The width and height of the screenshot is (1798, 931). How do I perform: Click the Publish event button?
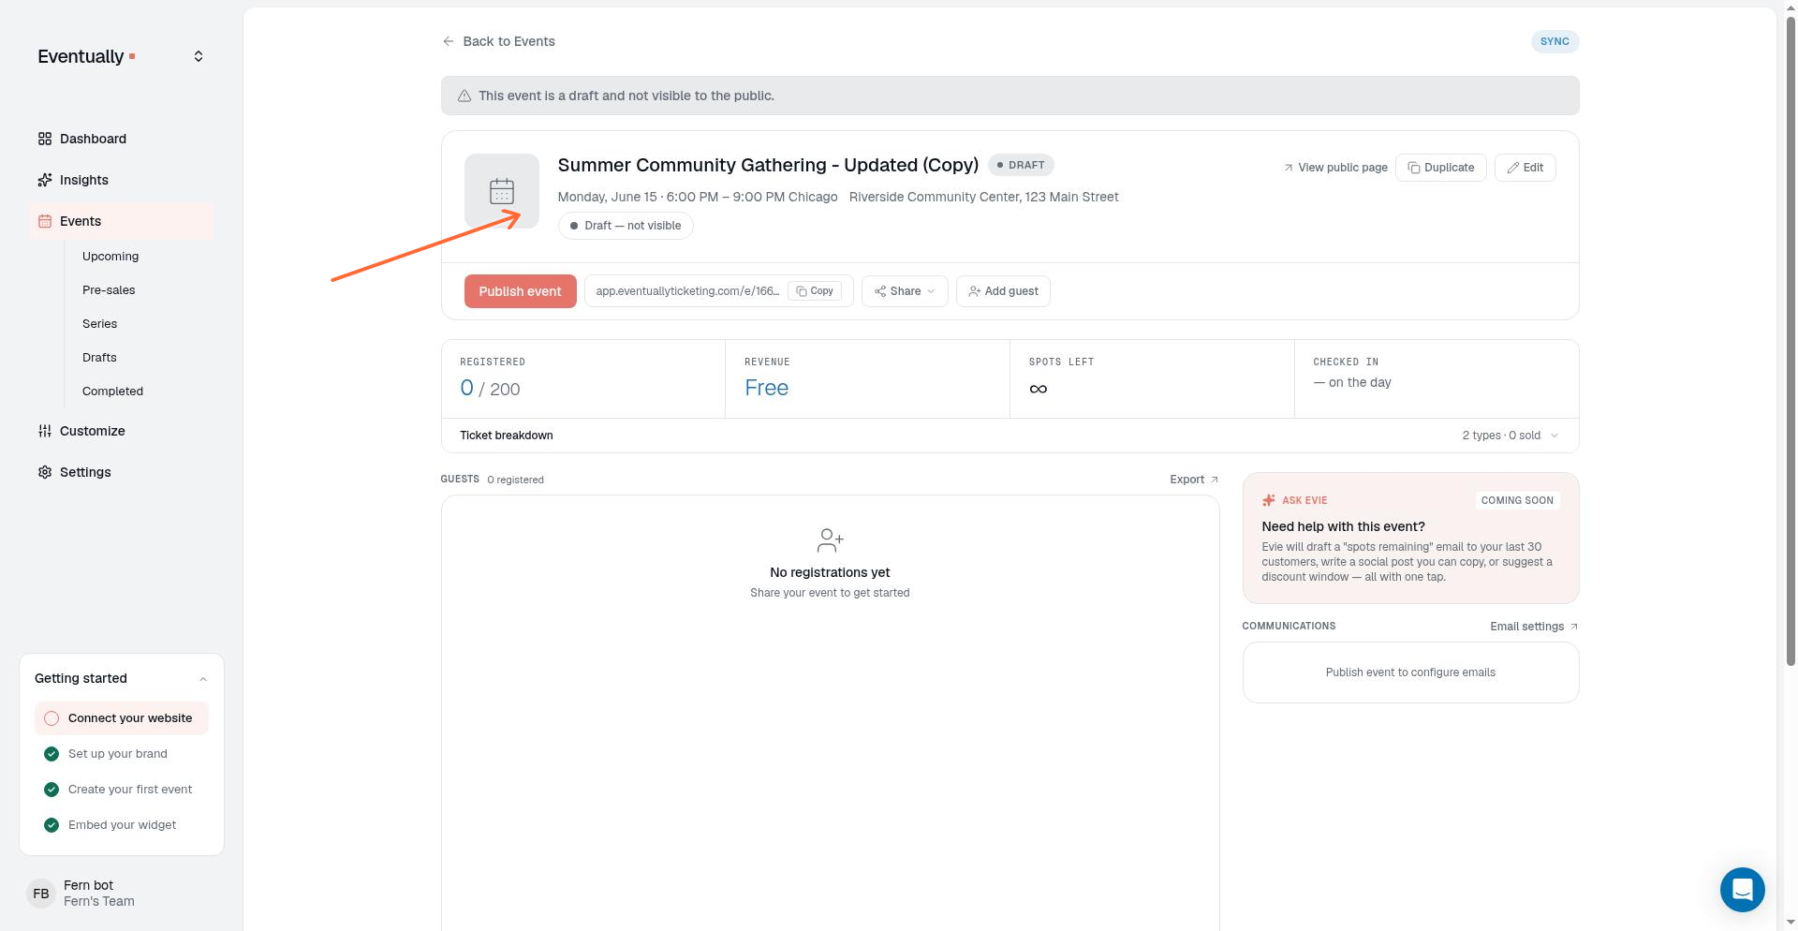tap(520, 291)
